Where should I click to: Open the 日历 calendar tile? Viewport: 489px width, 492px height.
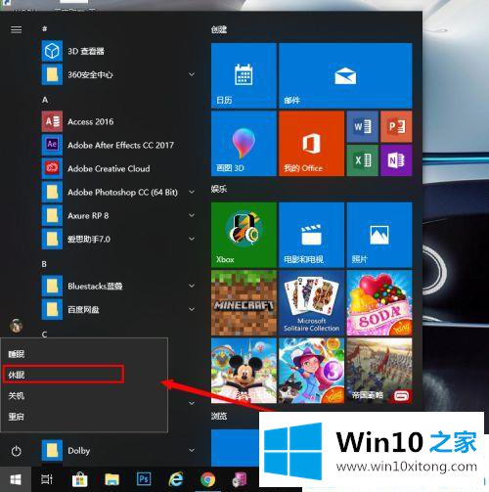[x=244, y=75]
